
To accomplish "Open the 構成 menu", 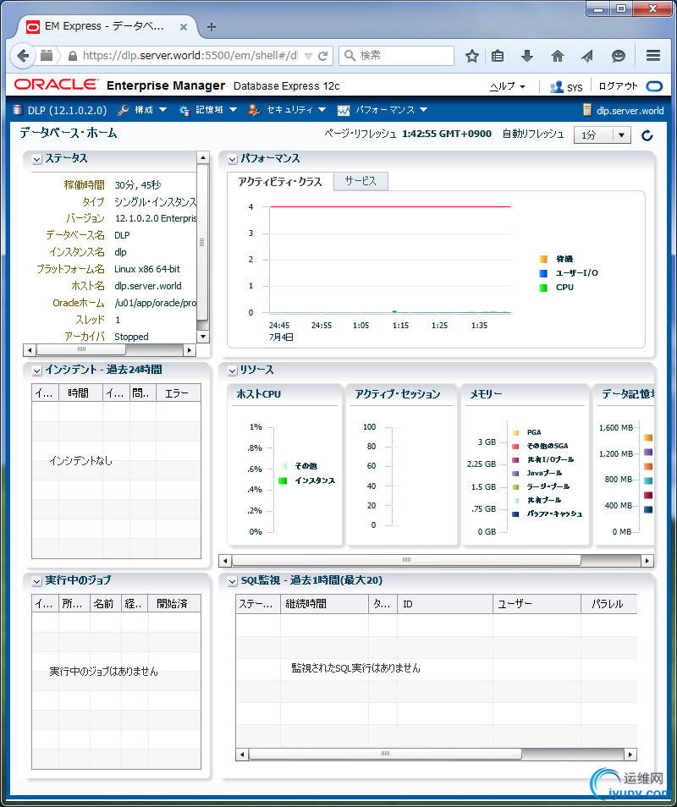I will (142, 110).
